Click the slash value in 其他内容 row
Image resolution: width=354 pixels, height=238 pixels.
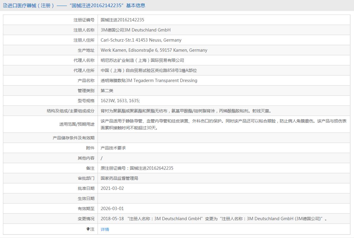[x=102, y=158]
